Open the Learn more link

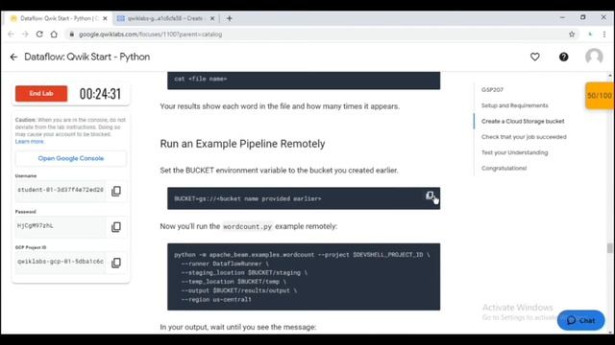30,141
